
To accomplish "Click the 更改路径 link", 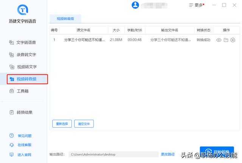I will (x=168, y=154).
